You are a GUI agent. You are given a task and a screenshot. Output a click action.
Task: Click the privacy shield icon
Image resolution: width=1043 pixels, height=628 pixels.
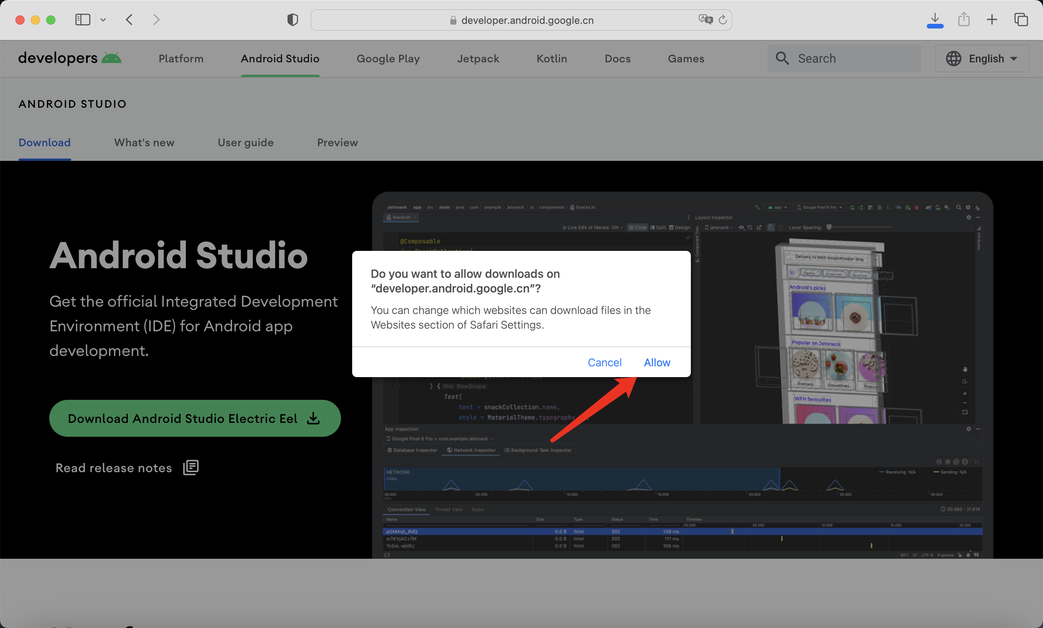pos(293,20)
